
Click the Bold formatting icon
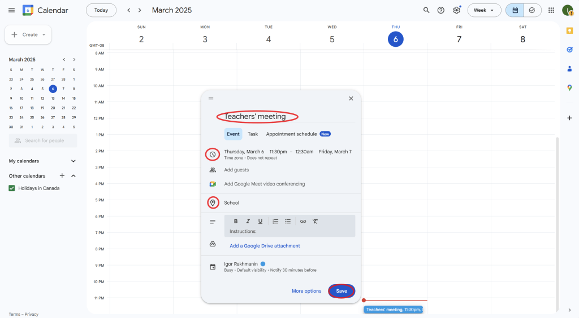point(236,222)
